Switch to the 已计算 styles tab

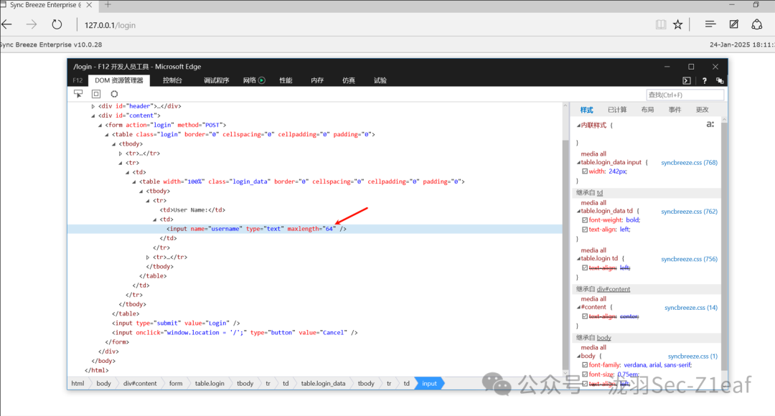coord(617,110)
